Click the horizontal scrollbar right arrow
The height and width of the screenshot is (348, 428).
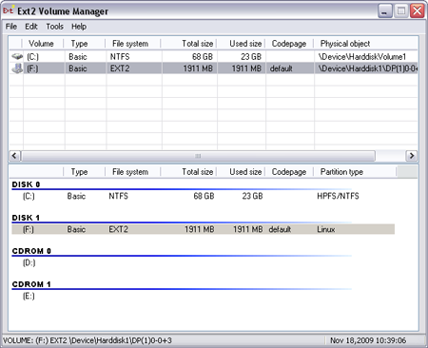[x=412, y=156]
